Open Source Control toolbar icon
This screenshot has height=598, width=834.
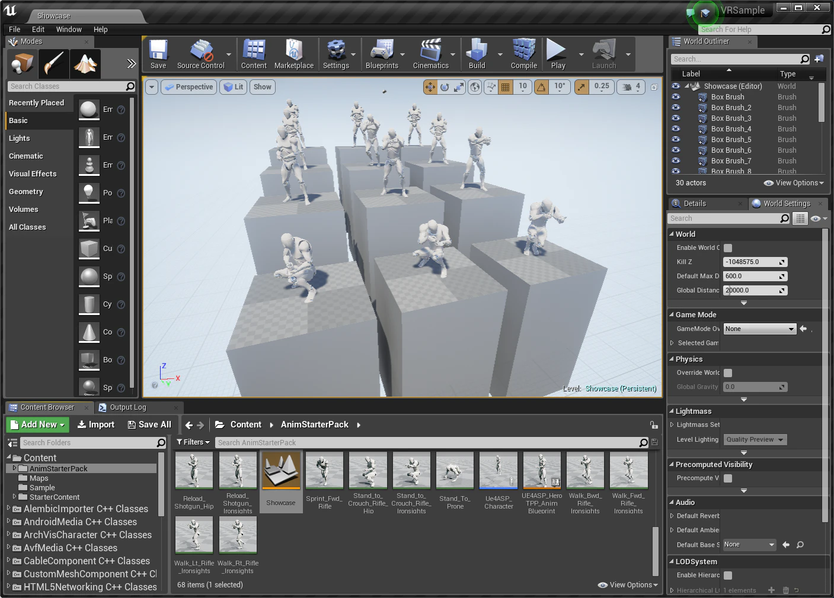(201, 54)
